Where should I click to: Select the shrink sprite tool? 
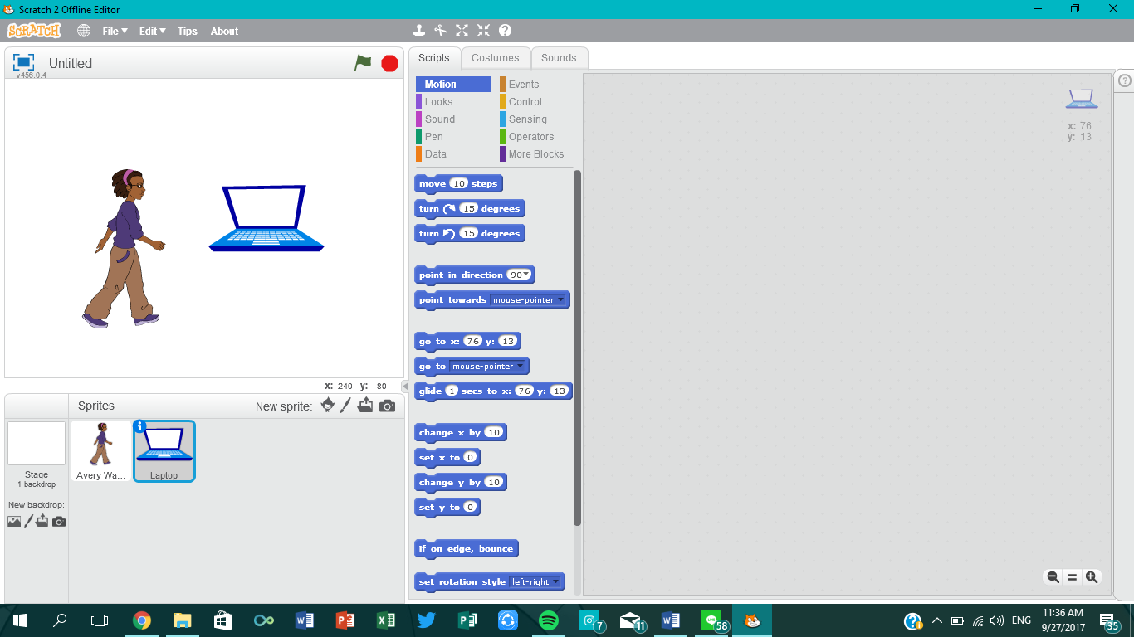pyautogui.click(x=483, y=30)
